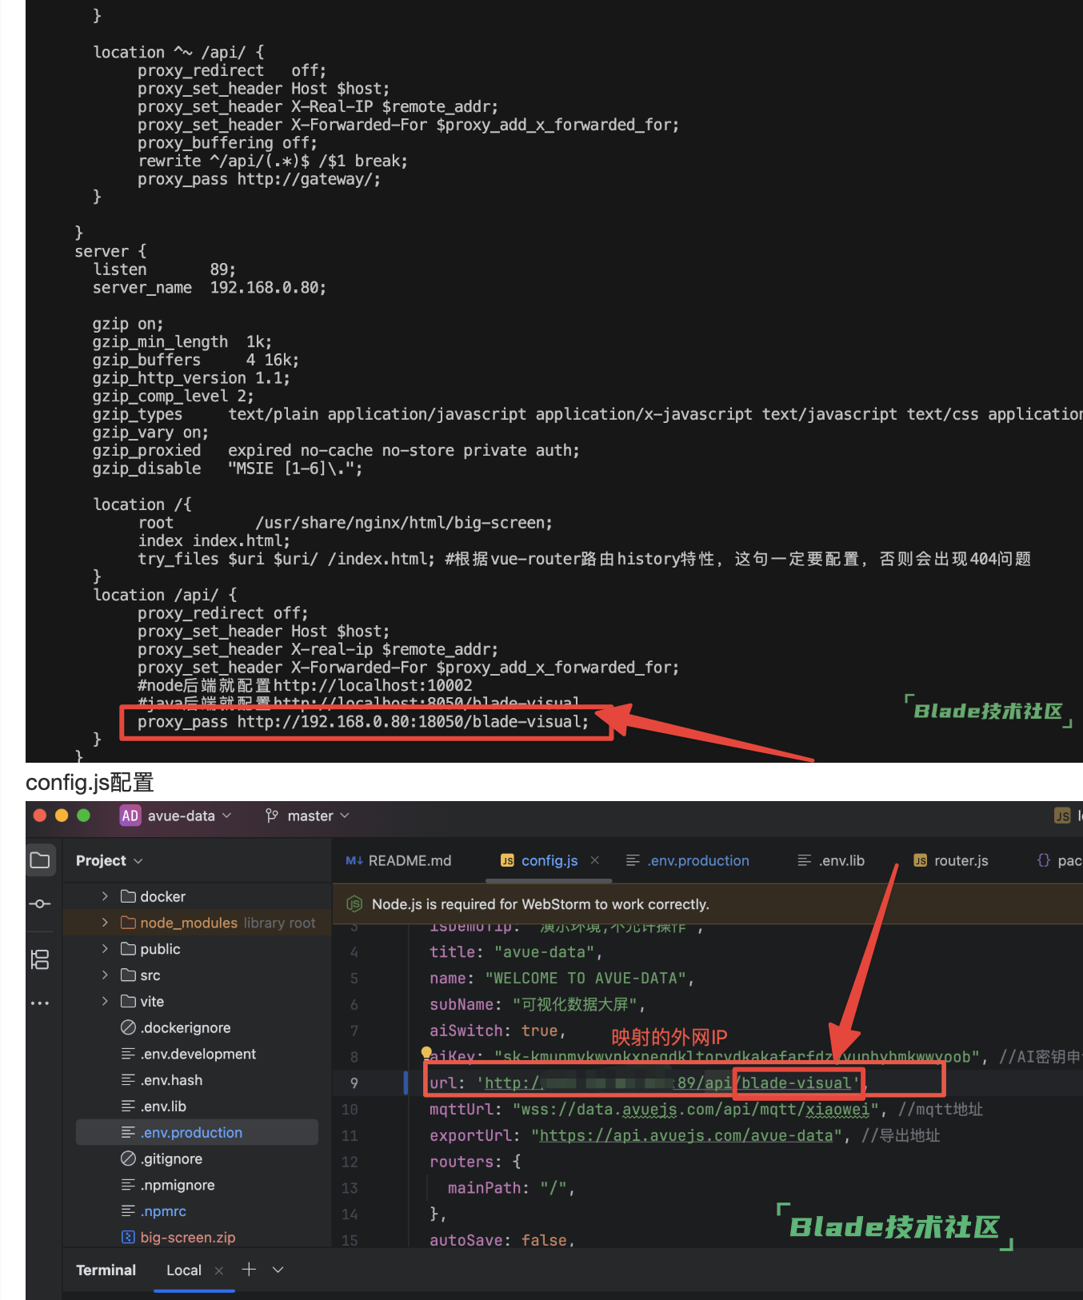1083x1300 pixels.
Task: Expand the node_modules folder
Action: (105, 923)
